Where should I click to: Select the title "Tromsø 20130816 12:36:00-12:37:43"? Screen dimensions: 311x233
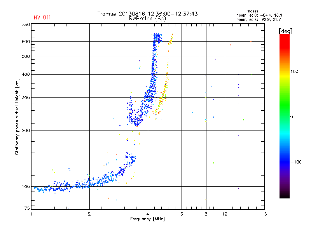[x=147, y=14]
